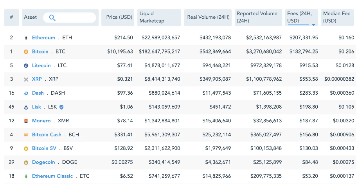Select Ethereum fees value $207,331.95
This screenshot has height=187, width=358.
[304, 38]
